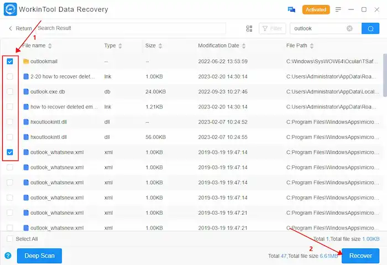Click the Recover button
This screenshot has width=387, height=265.
pyautogui.click(x=360, y=256)
